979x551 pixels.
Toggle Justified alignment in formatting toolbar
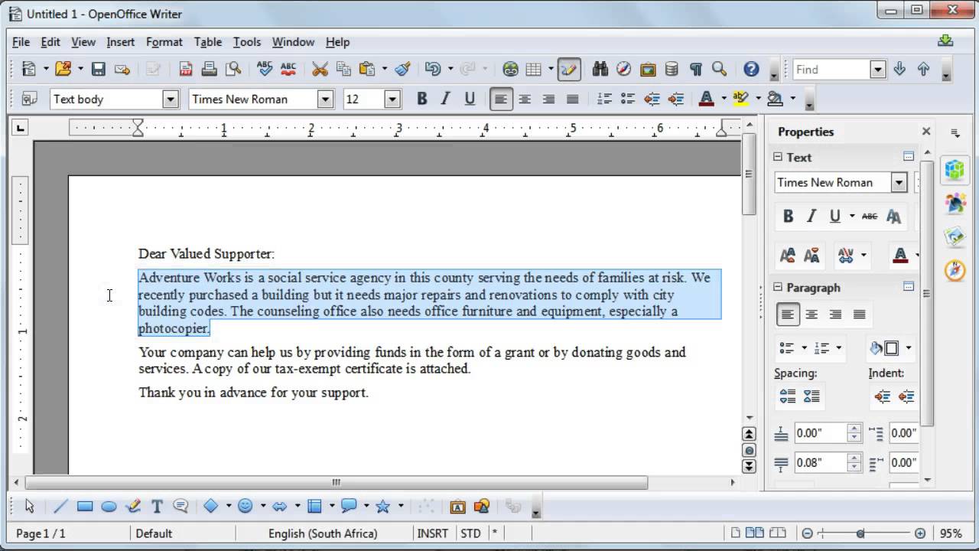[572, 99]
